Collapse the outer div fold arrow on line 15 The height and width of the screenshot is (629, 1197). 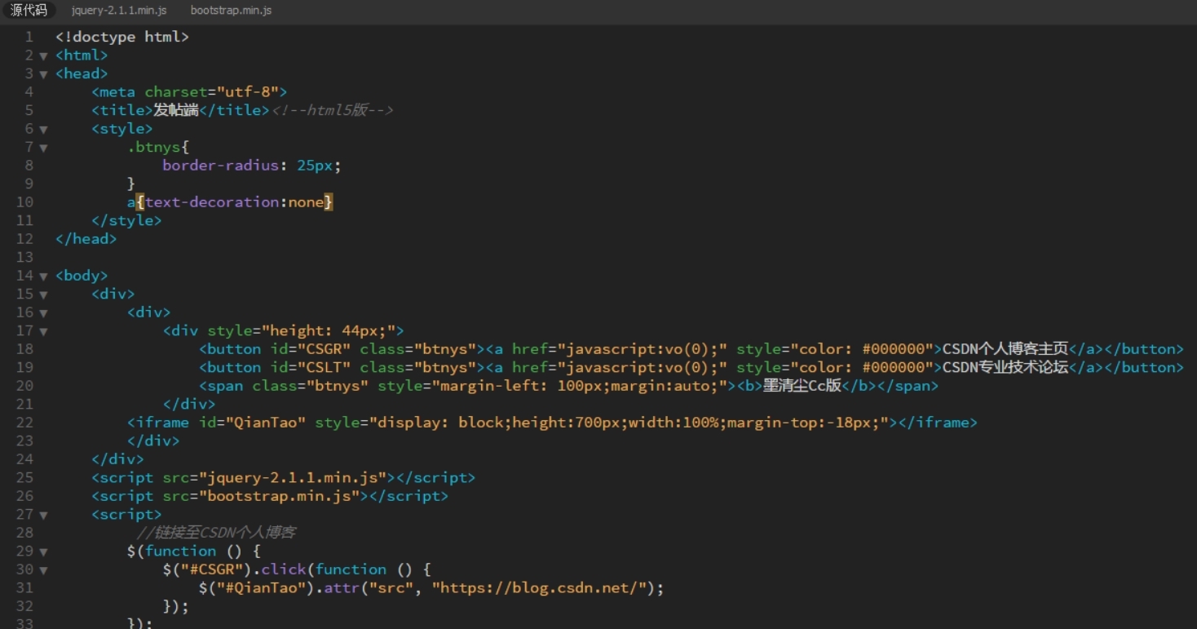[43, 295]
